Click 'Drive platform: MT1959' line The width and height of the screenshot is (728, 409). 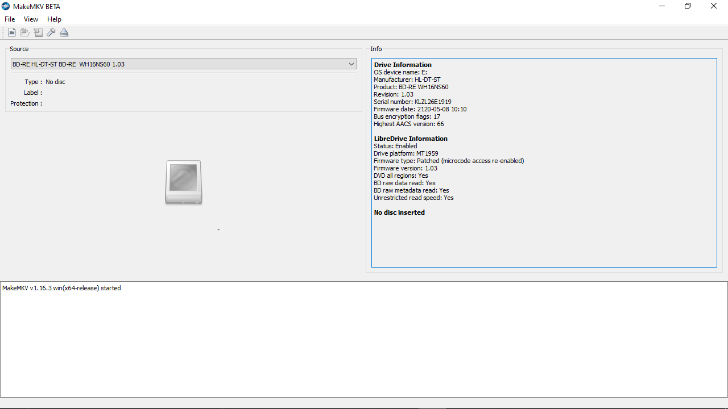406,153
